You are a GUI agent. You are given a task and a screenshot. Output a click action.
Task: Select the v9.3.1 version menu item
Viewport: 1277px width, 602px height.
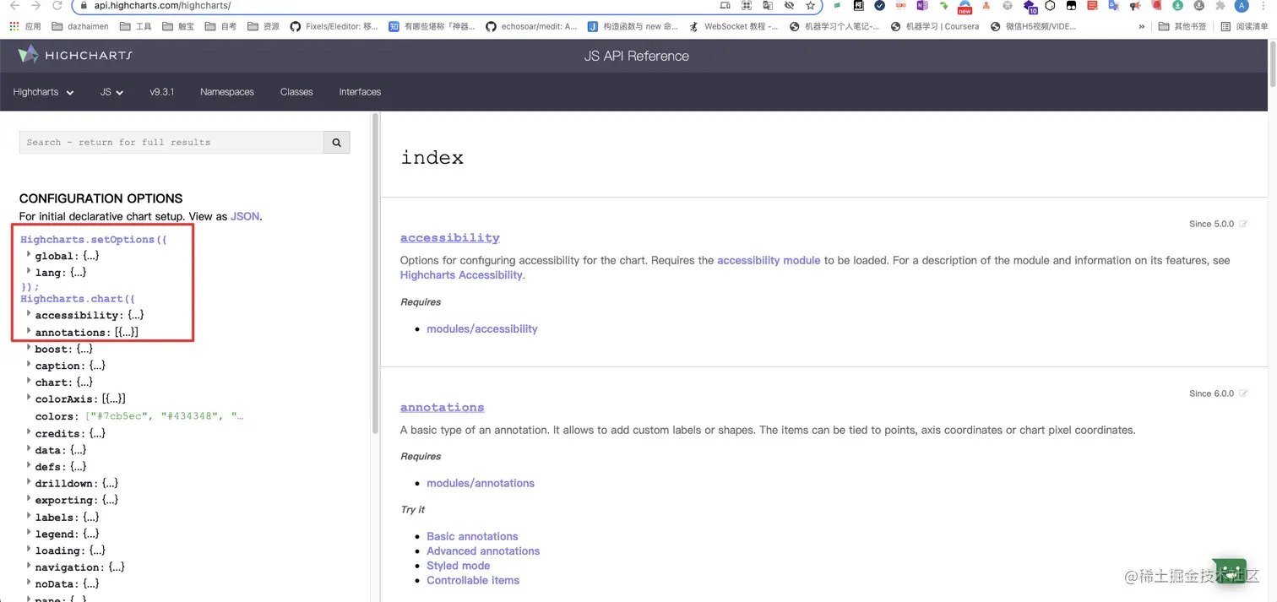[162, 92]
